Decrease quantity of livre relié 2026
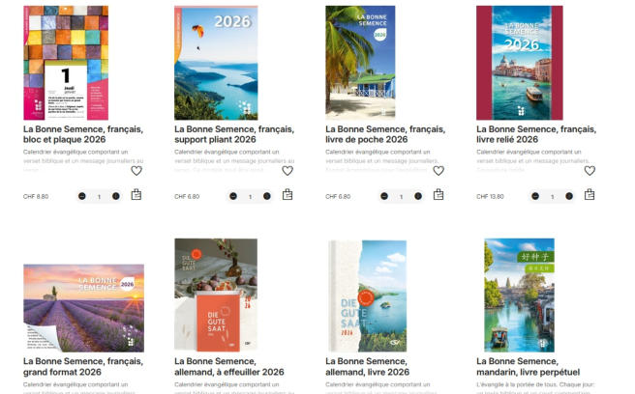The height and width of the screenshot is (394, 635). [535, 196]
